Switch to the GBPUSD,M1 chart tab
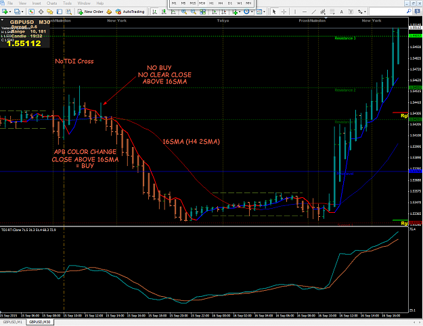The height and width of the screenshot is (326, 423). point(13,322)
